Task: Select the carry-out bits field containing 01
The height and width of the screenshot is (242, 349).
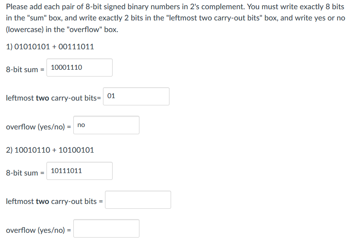Action: (136, 97)
